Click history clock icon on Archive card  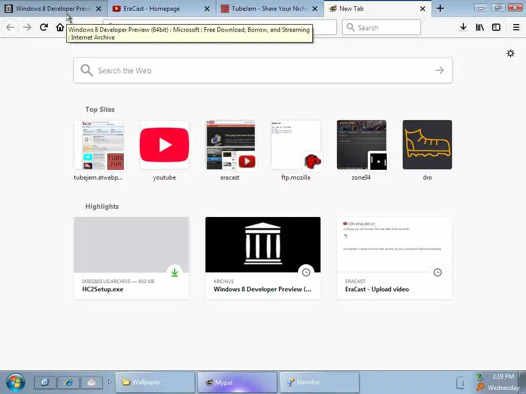click(306, 272)
